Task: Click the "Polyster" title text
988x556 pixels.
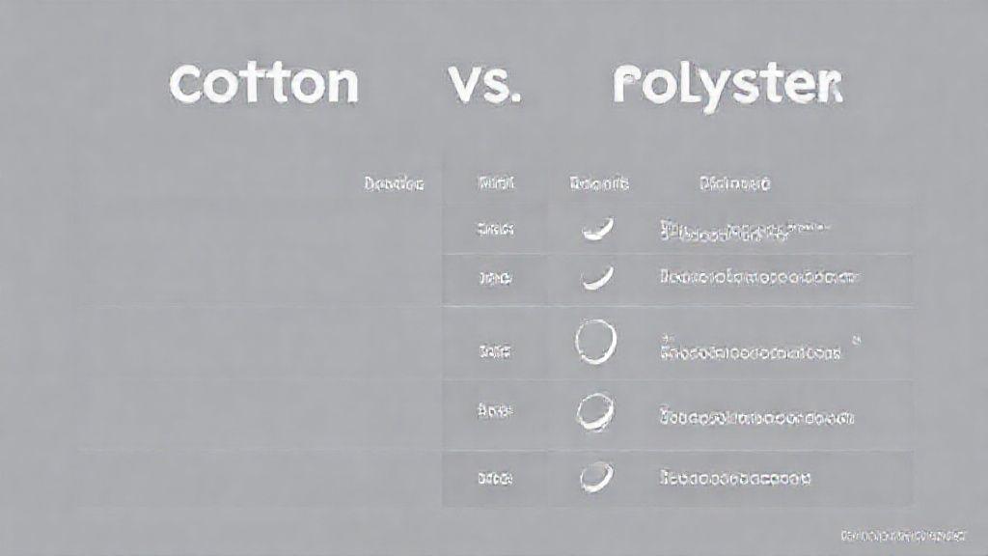Action: (x=727, y=86)
